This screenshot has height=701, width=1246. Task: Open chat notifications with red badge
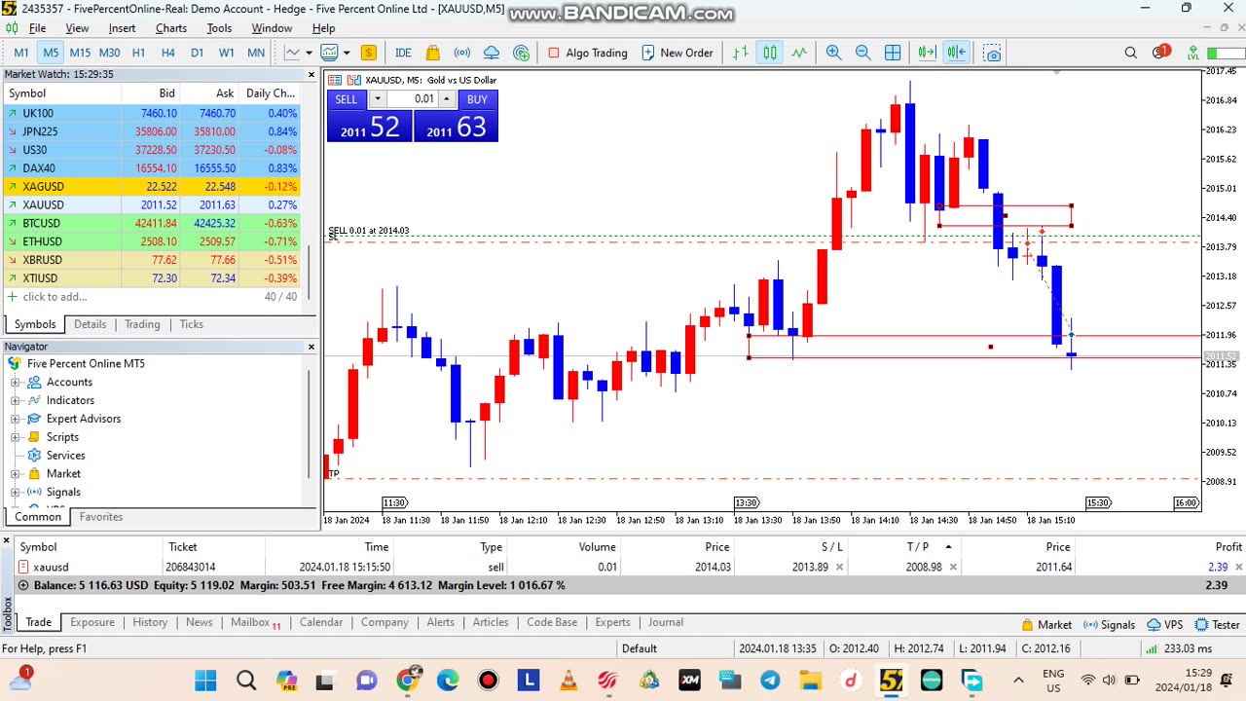click(1160, 53)
